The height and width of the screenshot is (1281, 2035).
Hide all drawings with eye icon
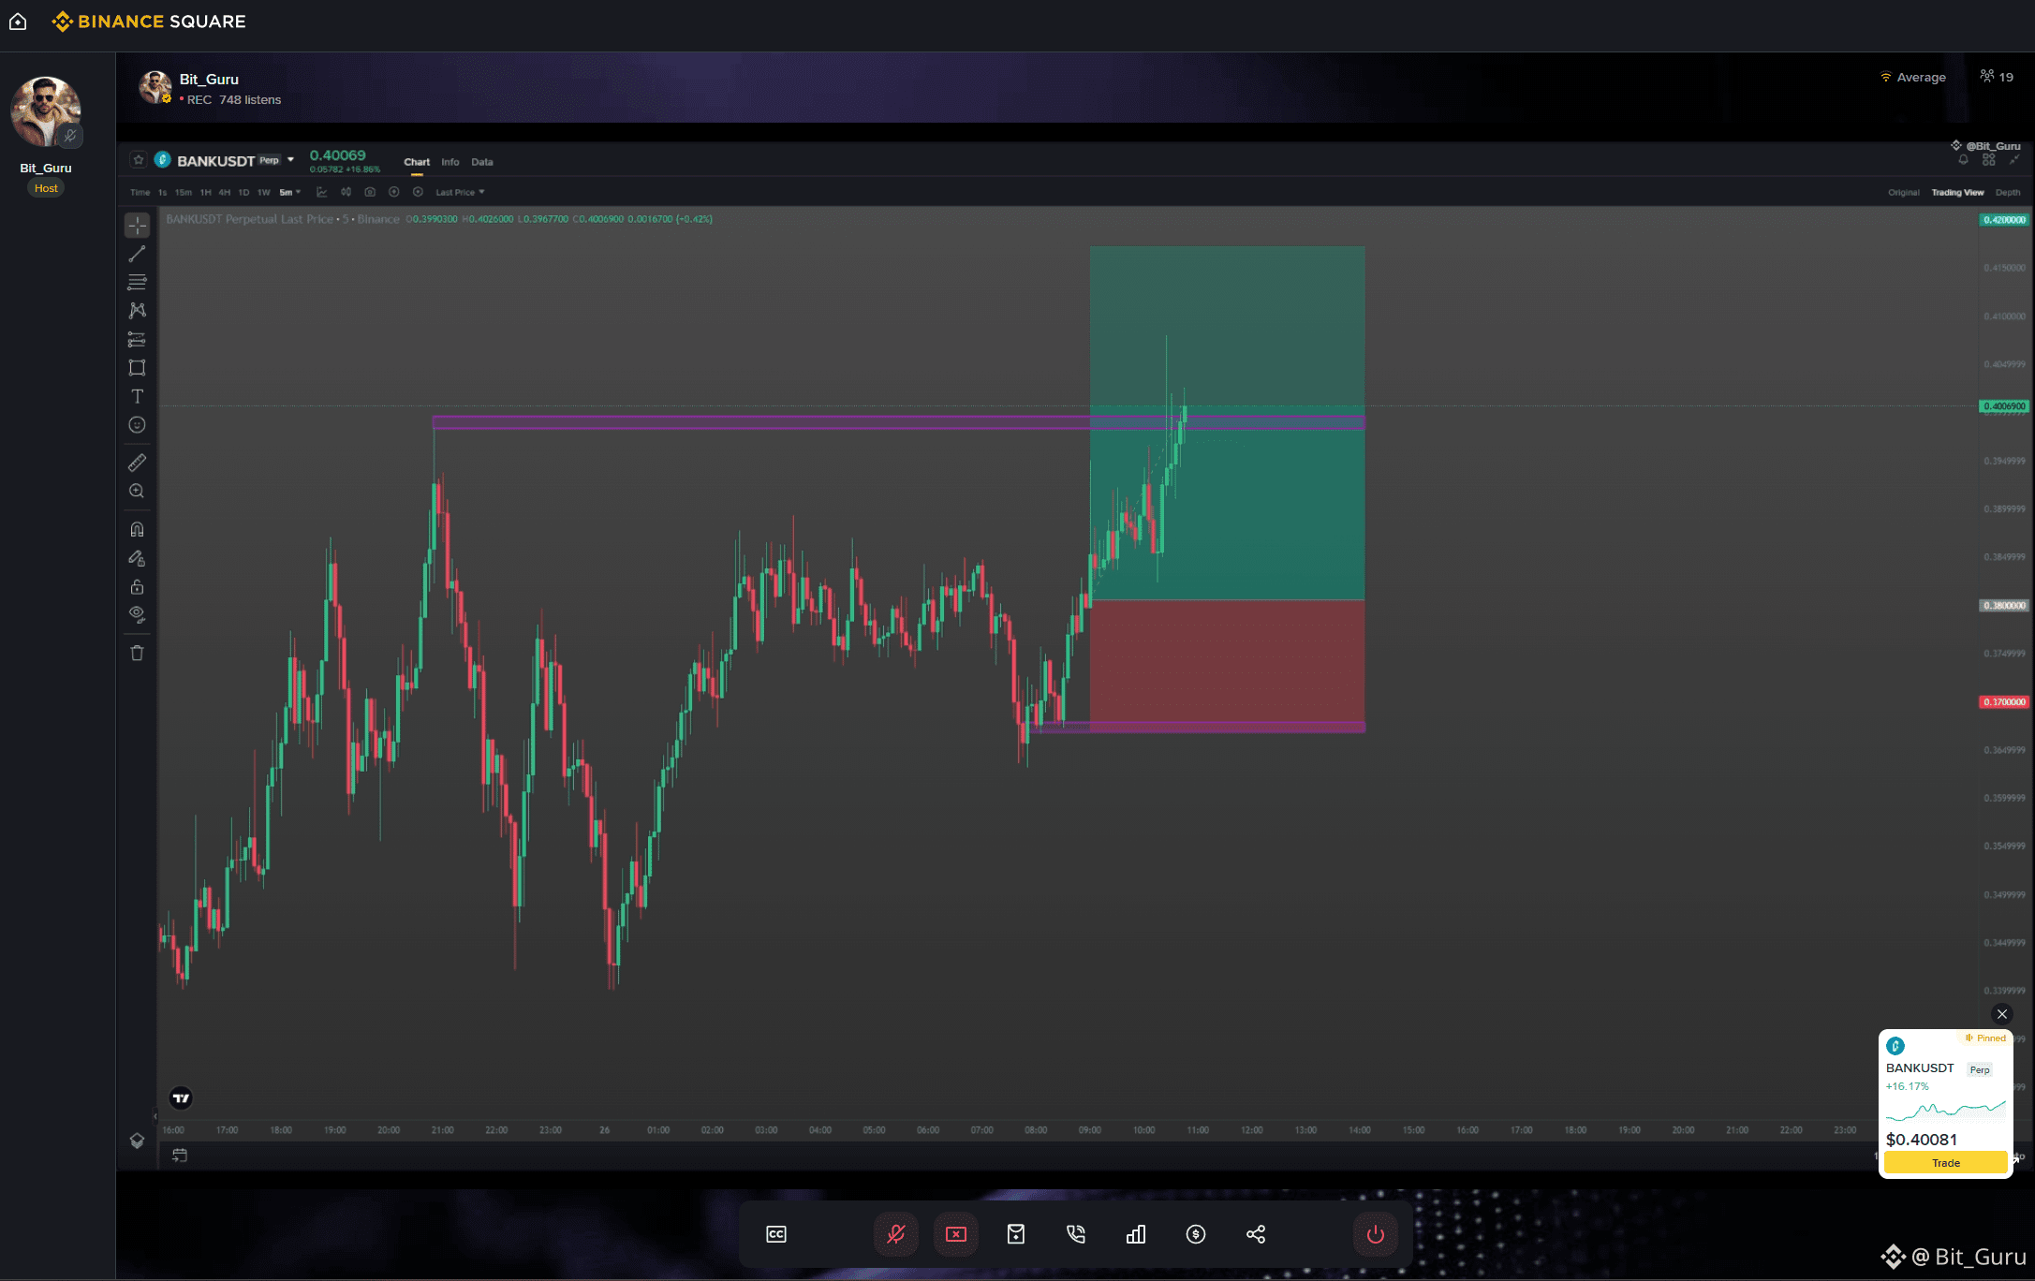pos(137,615)
